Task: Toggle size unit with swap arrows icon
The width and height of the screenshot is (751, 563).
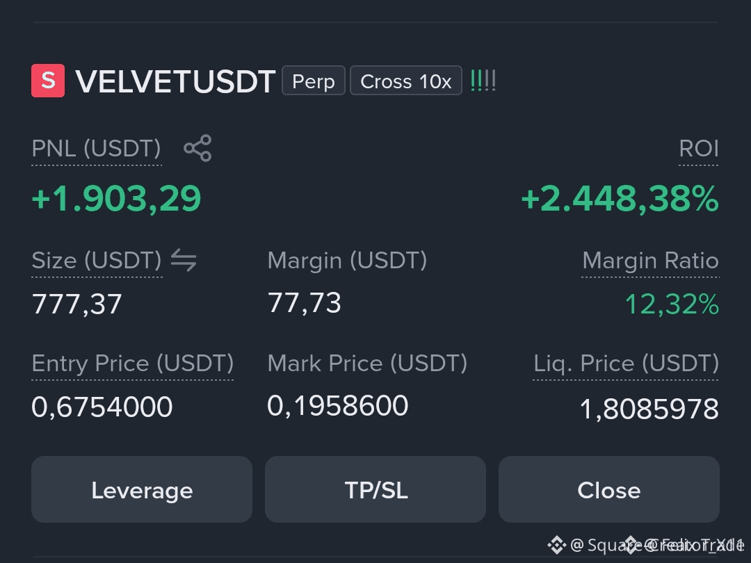Action: pos(184,260)
